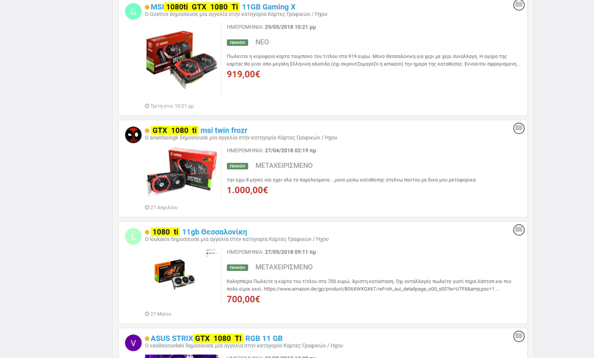Click ΠΩΛΗΣΗ badge on 700,00€ listing
This screenshot has height=358, width=594.
coord(237,268)
